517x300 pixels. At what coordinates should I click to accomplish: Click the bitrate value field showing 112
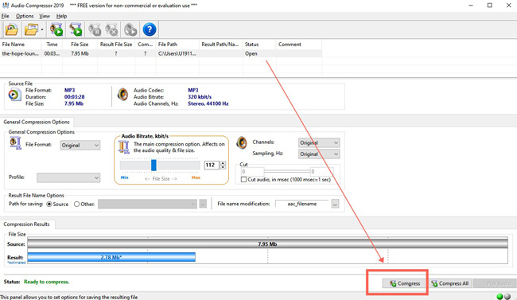click(x=212, y=165)
